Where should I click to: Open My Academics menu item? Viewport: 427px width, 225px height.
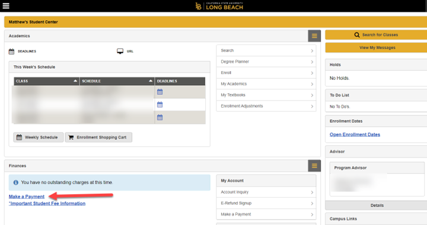coord(266,84)
